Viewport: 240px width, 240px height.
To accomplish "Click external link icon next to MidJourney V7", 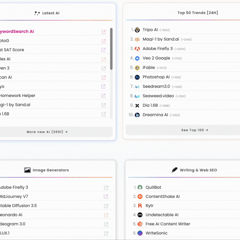I will (106, 197).
